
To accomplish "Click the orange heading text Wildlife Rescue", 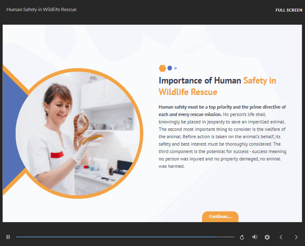I will (188, 92).
